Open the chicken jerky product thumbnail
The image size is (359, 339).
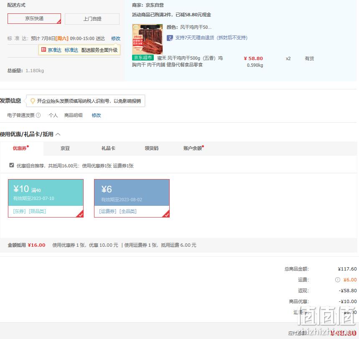click(x=148, y=39)
